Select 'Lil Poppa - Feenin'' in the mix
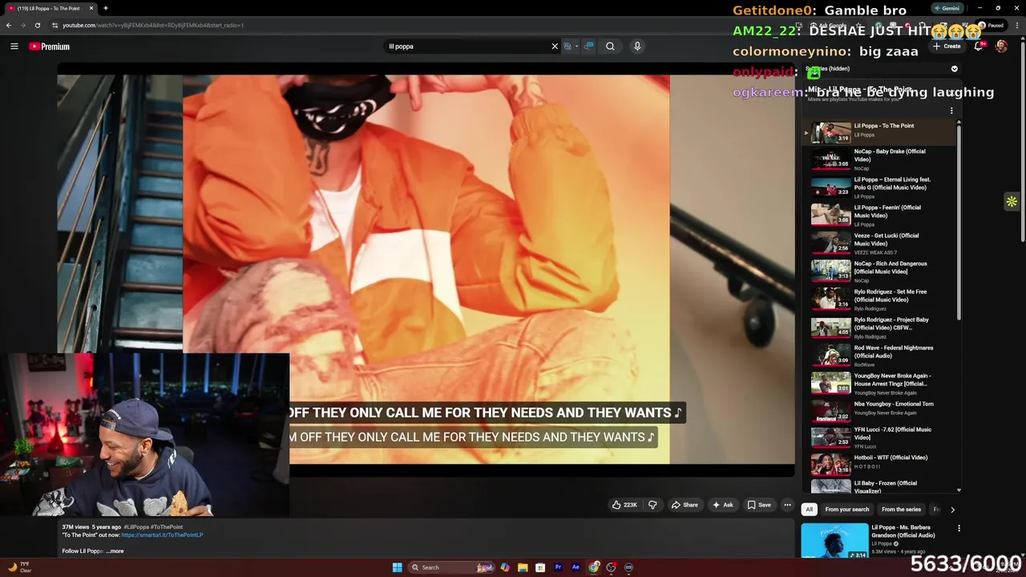The width and height of the screenshot is (1026, 577). (878, 216)
